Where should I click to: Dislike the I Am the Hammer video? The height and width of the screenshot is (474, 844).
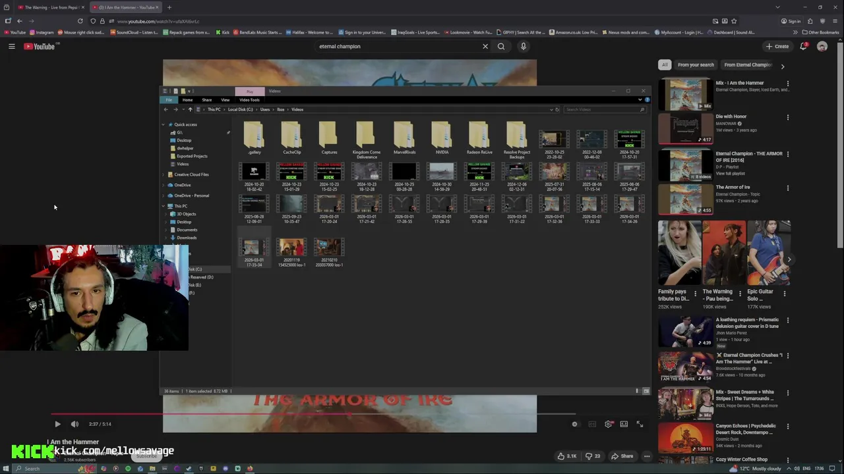593,456
